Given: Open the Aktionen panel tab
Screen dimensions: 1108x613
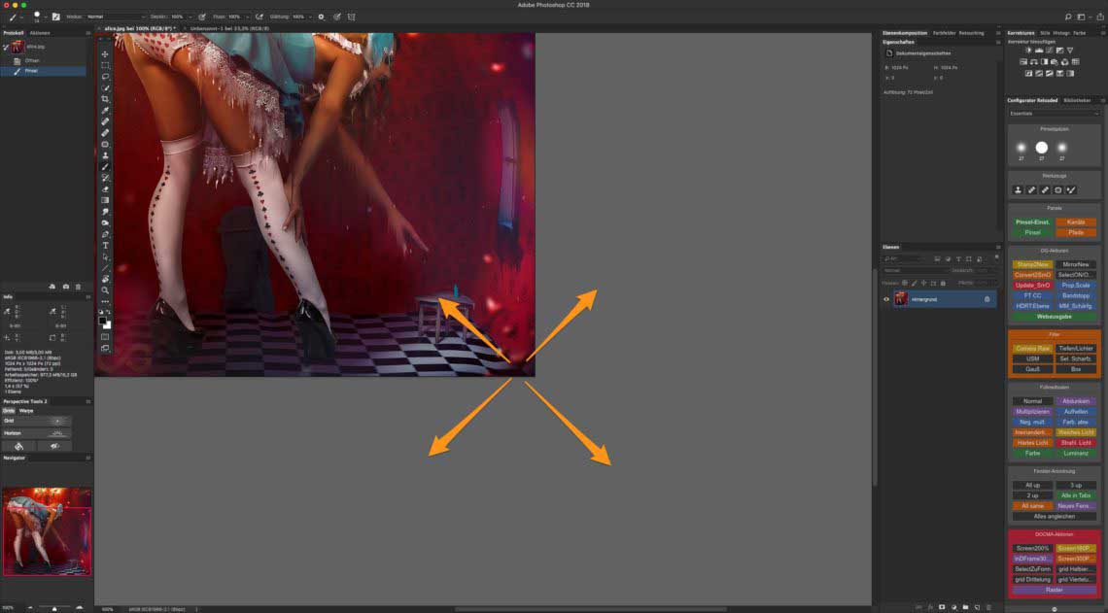Looking at the screenshot, I should [x=40, y=32].
